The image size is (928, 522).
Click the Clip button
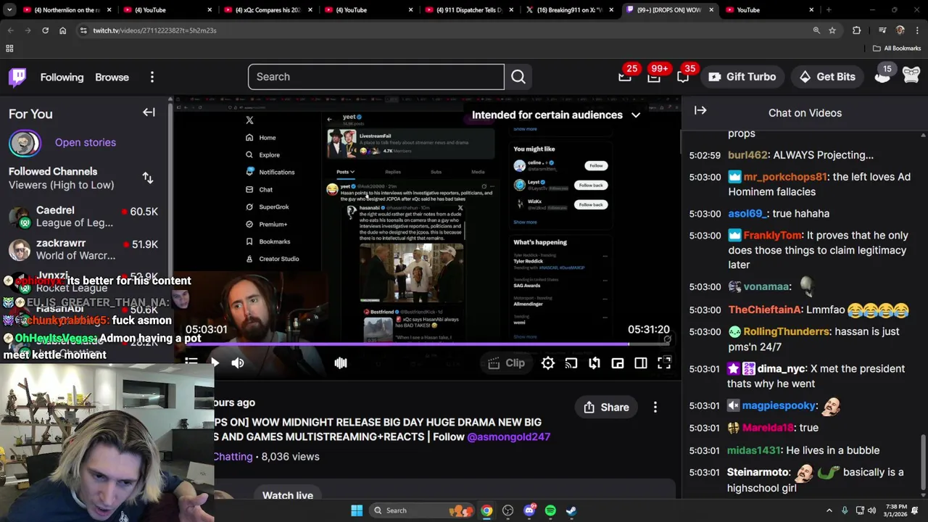[x=506, y=363]
